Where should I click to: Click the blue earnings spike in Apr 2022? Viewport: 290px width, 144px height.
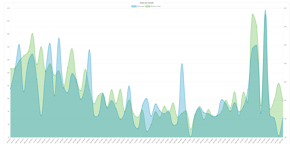coord(182,64)
